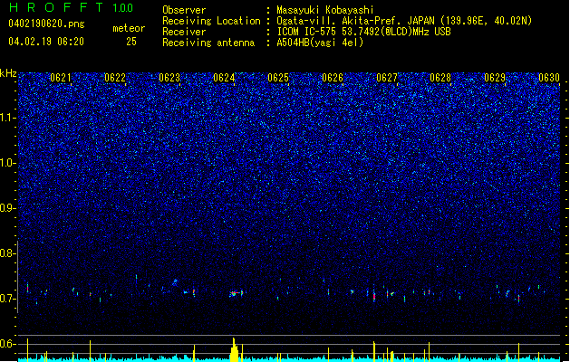Click the HROFFT 1.0.0 title text
The image size is (570, 362).
(x=72, y=7)
